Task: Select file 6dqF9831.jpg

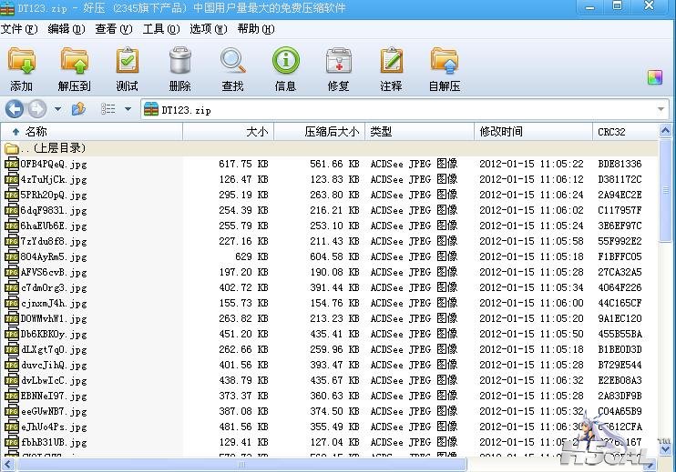Action: coord(54,210)
